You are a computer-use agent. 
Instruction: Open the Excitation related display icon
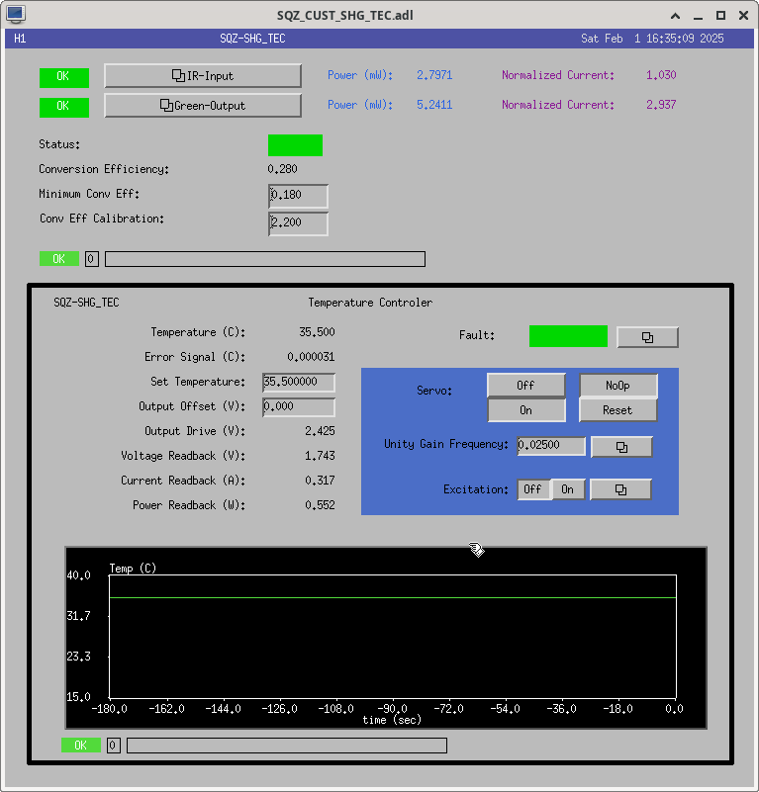[620, 489]
